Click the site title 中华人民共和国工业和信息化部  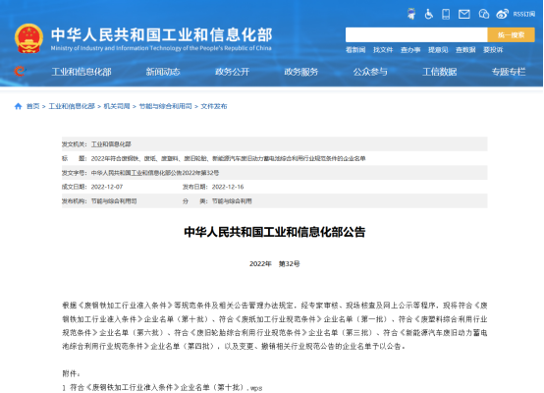(162, 34)
